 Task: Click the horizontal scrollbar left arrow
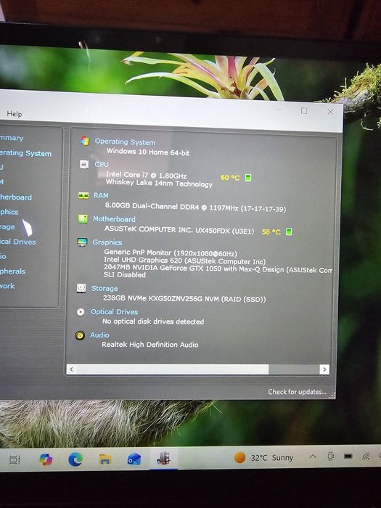click(72, 369)
